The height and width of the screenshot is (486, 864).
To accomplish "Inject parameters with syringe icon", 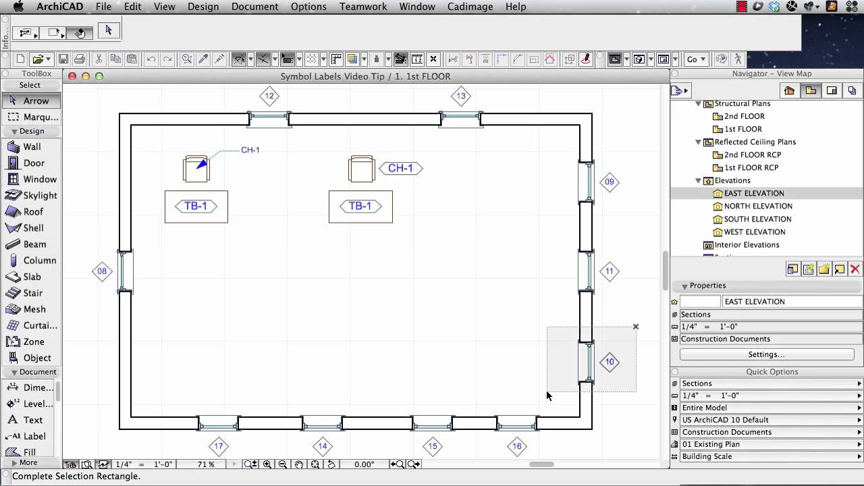I will tap(219, 59).
